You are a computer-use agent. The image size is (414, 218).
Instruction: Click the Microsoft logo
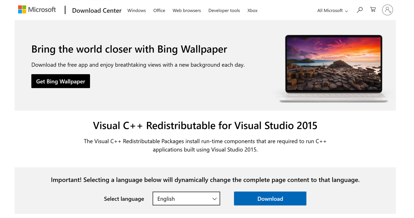click(37, 9)
